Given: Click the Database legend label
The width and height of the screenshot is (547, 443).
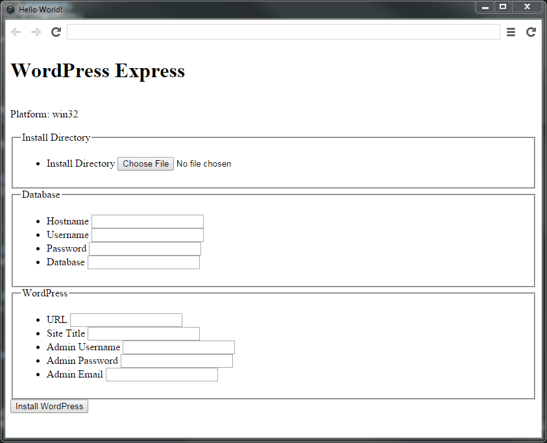Looking at the screenshot, I should [41, 195].
